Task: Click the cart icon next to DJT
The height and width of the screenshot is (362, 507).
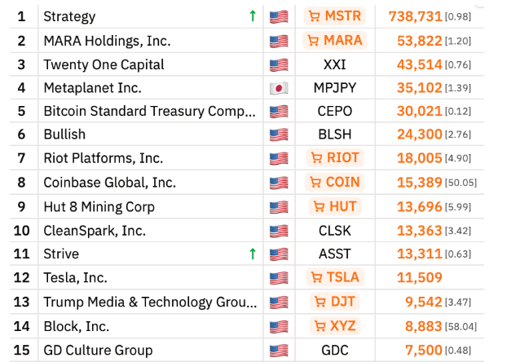Action: (320, 302)
